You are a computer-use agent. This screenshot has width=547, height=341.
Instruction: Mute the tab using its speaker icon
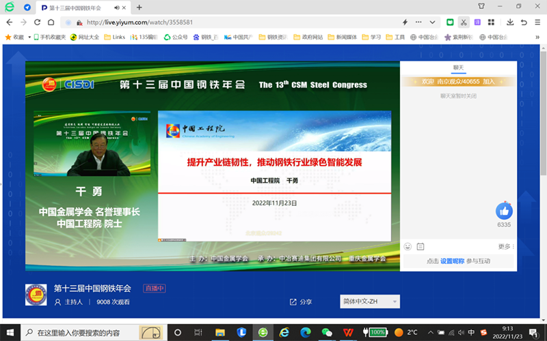[x=114, y=8]
